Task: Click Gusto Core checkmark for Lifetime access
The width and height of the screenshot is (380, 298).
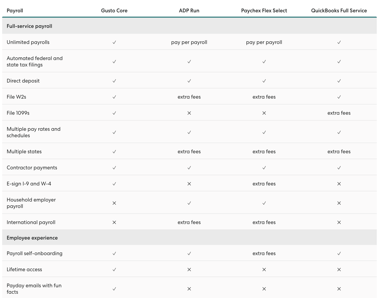Action: 114,270
